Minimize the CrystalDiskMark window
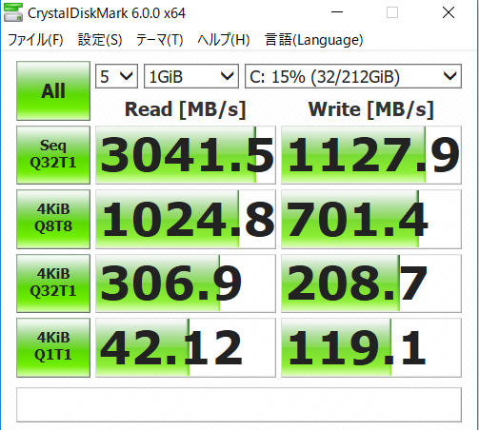Screen dimensions: 479x430 coord(337,12)
